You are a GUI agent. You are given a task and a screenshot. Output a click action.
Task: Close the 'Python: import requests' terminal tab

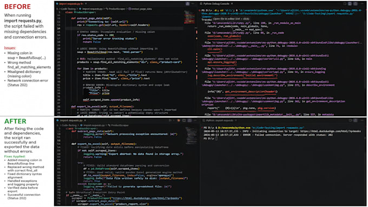(235, 121)
